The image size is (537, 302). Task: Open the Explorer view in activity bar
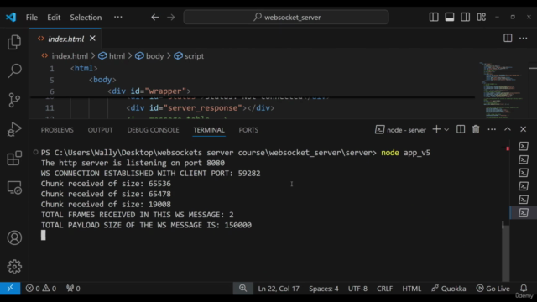click(x=14, y=42)
